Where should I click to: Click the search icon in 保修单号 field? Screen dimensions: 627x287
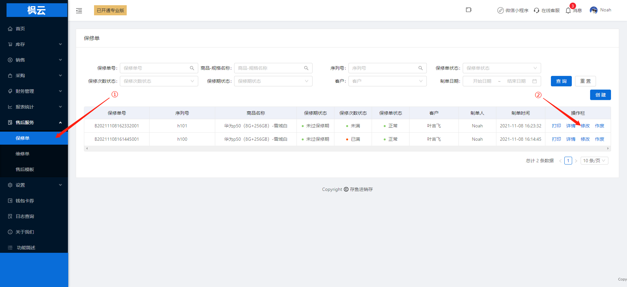tap(192, 68)
